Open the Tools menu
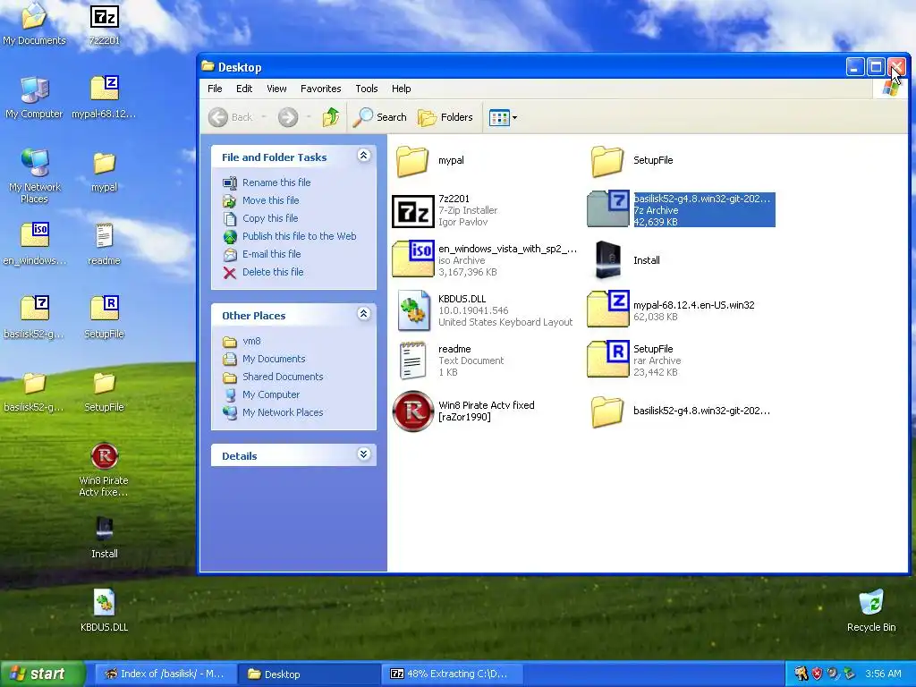This screenshot has width=916, height=687. pos(366,89)
